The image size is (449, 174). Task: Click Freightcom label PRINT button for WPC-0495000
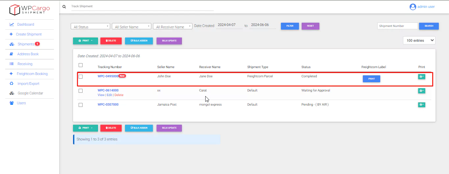click(371, 79)
